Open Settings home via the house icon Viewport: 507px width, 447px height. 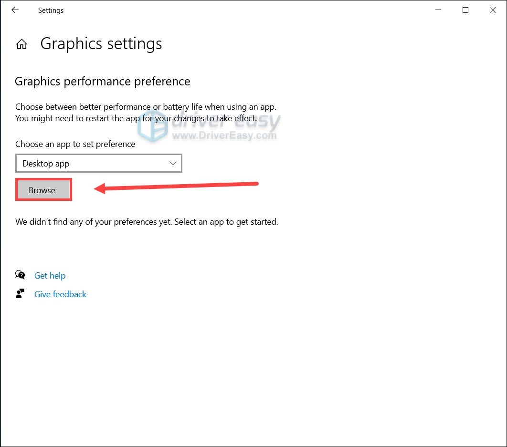pos(21,44)
